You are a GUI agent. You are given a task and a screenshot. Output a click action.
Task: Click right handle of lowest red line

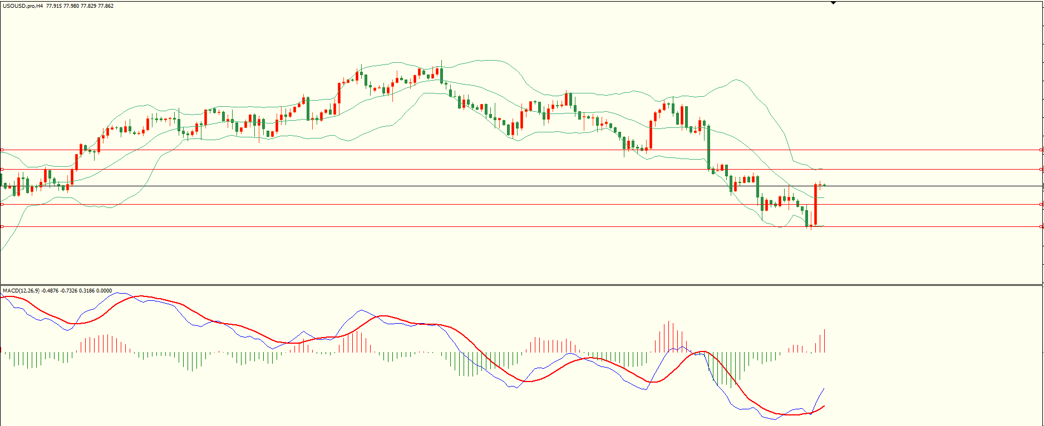pyautogui.click(x=1041, y=226)
